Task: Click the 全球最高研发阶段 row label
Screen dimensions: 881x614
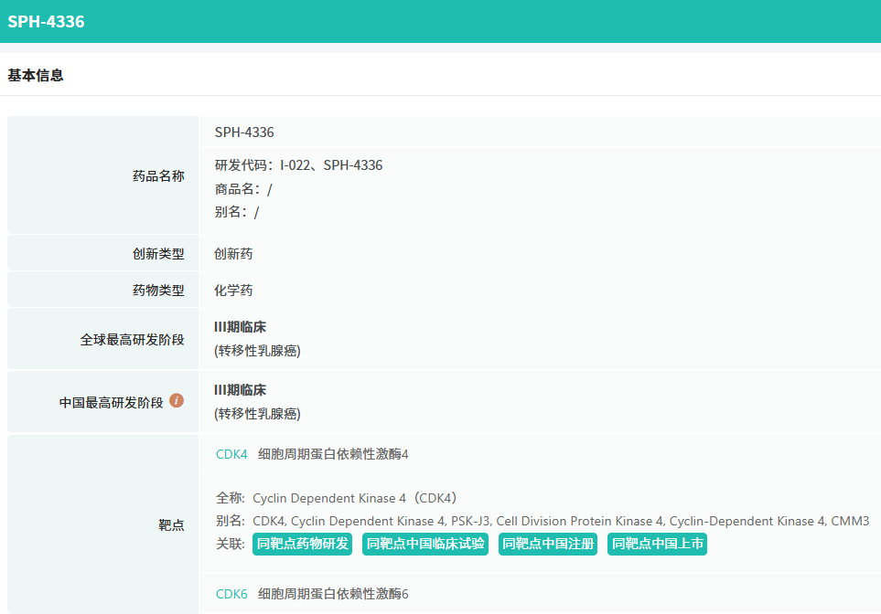Action: click(132, 340)
